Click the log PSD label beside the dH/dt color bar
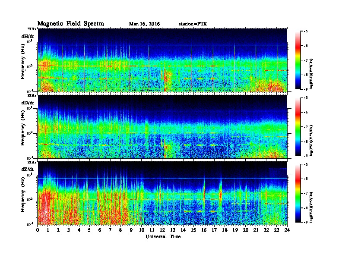Image resolution: width=342 pixels, height=264 pixels. pos(311,74)
